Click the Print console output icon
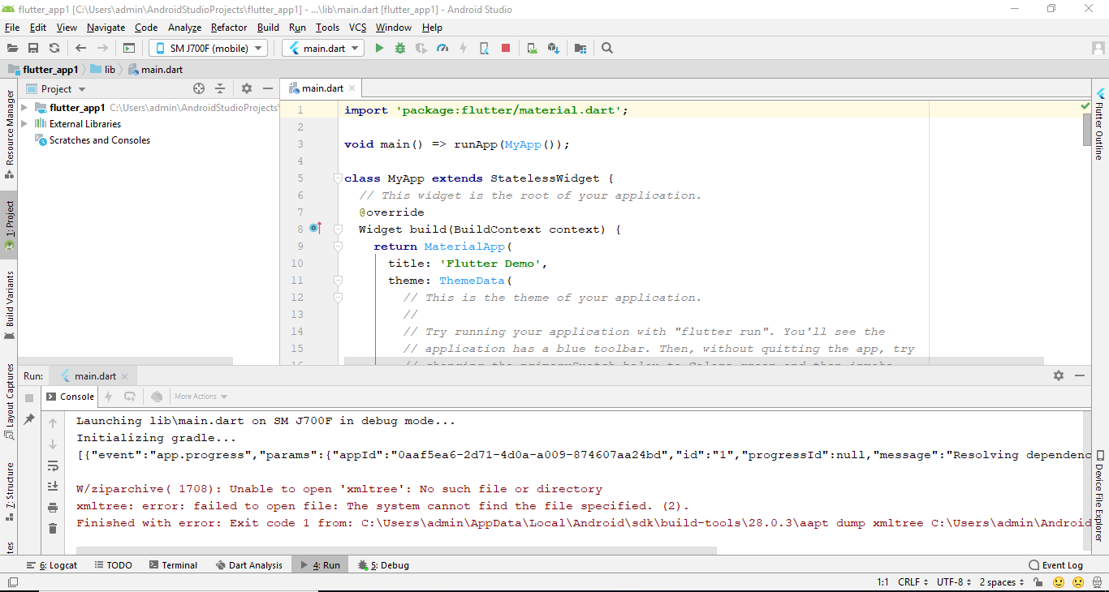Screen dimensions: 1109x592 click(53, 508)
